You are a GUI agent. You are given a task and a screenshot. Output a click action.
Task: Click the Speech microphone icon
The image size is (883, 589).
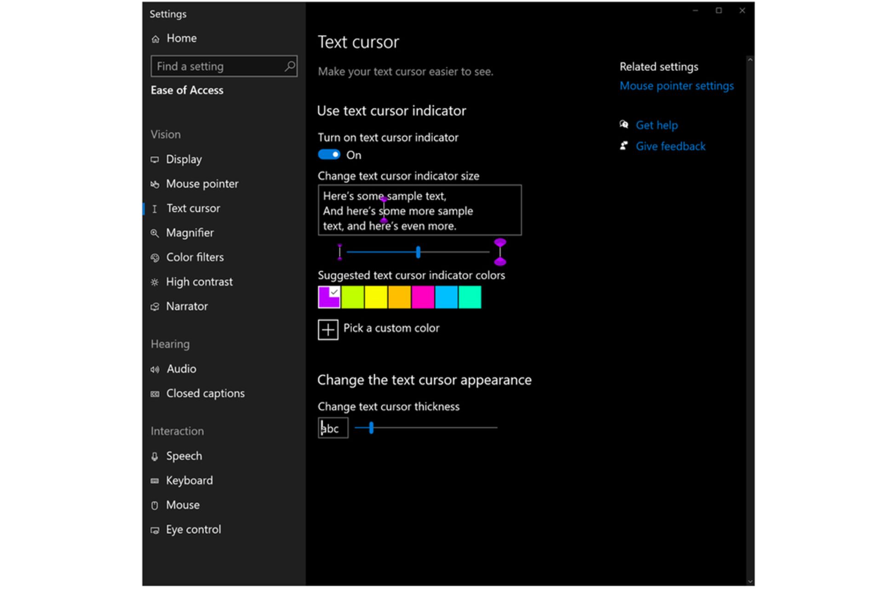155,456
